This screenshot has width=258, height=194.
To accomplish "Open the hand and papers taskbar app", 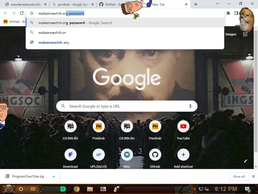I will pos(117,189).
